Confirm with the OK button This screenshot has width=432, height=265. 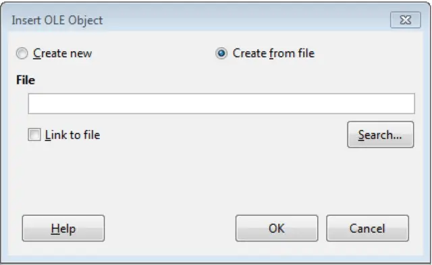(277, 228)
